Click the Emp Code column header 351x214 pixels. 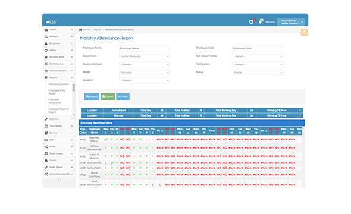82,131
